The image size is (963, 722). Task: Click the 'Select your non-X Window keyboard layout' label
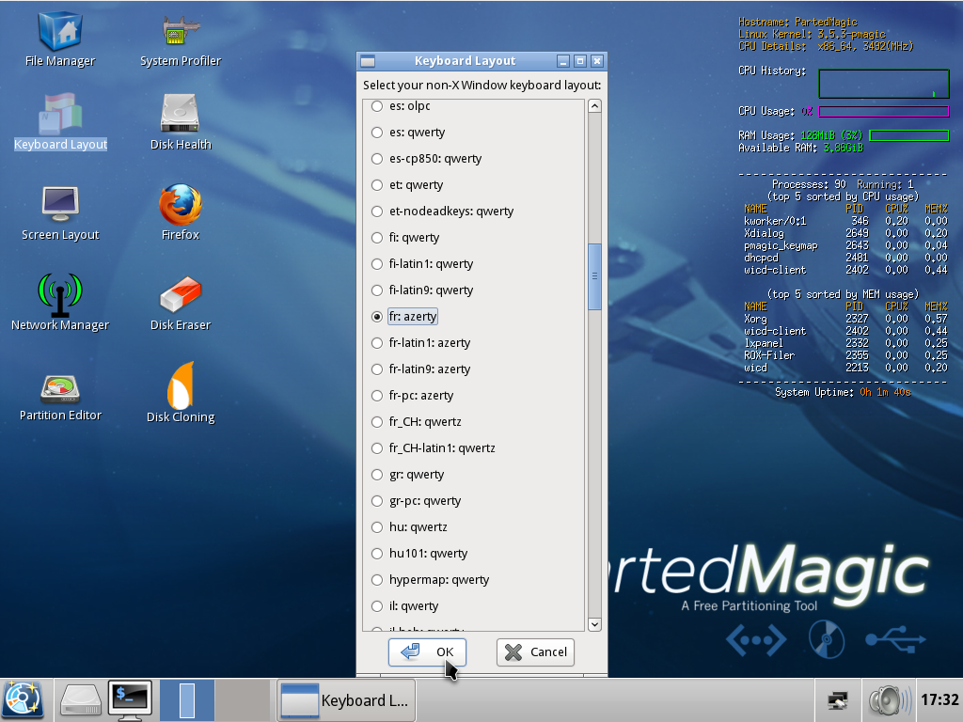tap(482, 86)
